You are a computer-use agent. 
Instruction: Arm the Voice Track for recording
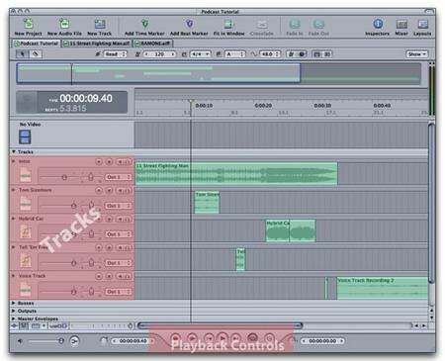tap(99, 276)
